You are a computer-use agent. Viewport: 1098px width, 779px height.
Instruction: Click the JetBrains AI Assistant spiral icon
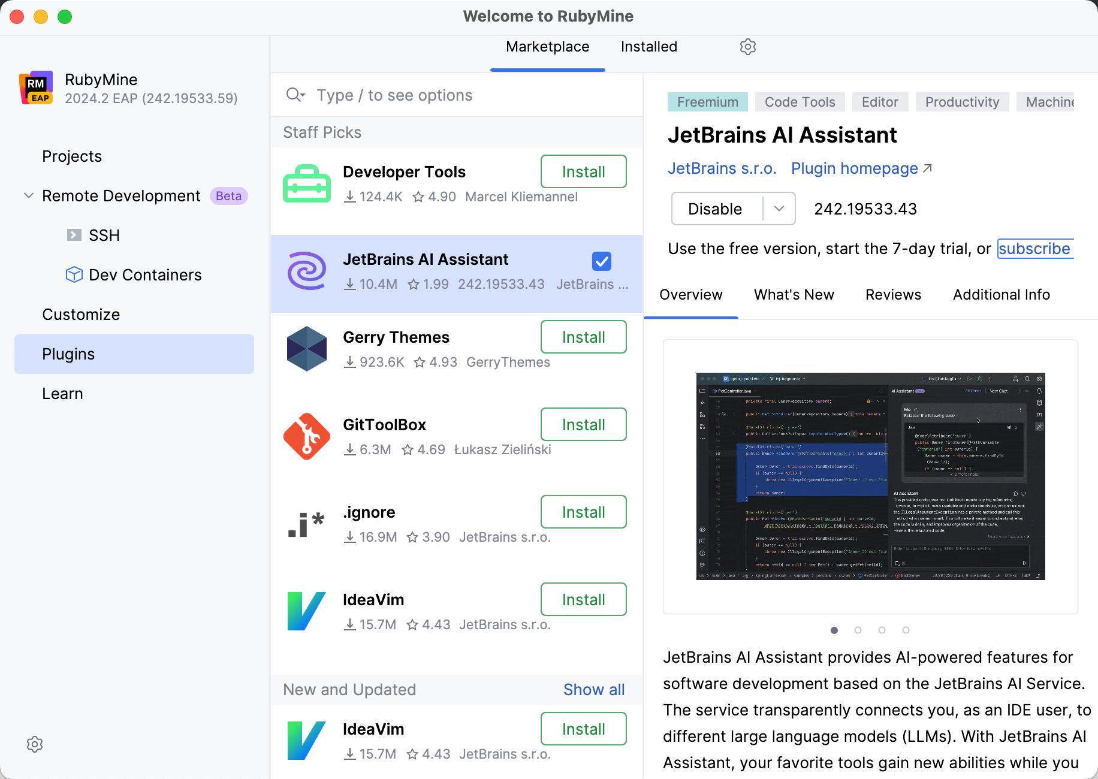pos(306,271)
